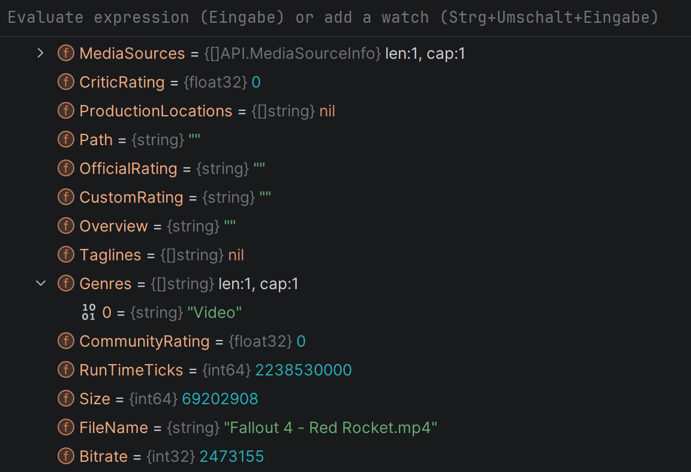Viewport: 691px width, 472px height.
Task: Click the Size value 69202908
Action: [x=220, y=399]
